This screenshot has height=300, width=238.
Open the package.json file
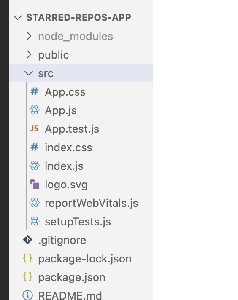[x=72, y=277]
